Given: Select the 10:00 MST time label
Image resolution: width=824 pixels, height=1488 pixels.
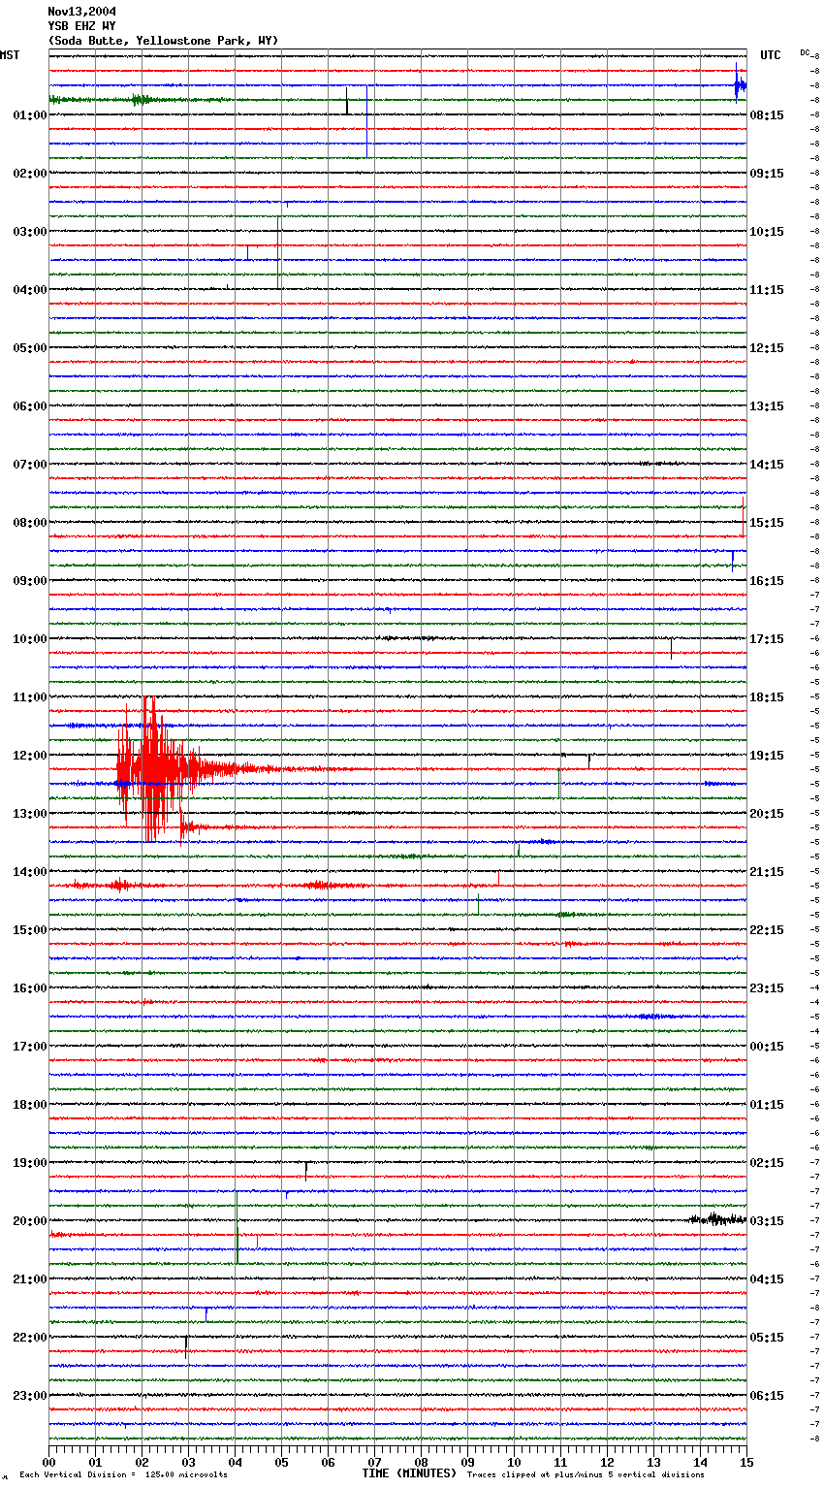Looking at the screenshot, I should 30,639.
